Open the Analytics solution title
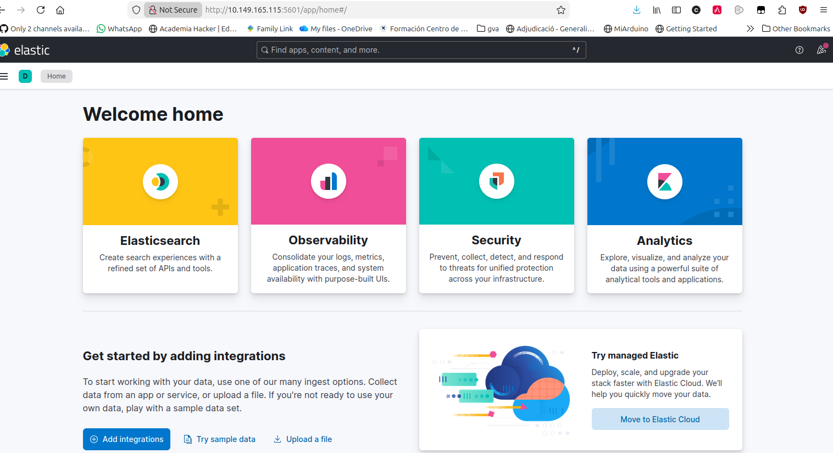This screenshot has width=833, height=453. click(664, 241)
